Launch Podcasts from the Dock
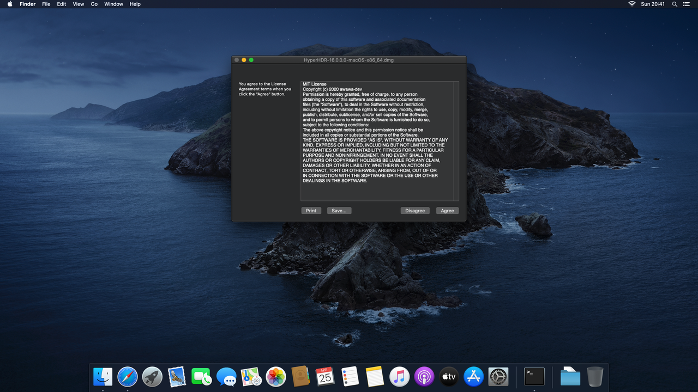Viewport: 698px width, 392px height. click(424, 376)
